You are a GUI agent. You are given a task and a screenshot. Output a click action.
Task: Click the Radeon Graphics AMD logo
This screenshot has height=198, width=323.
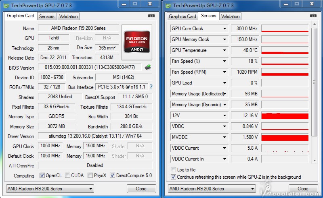(x=137, y=42)
